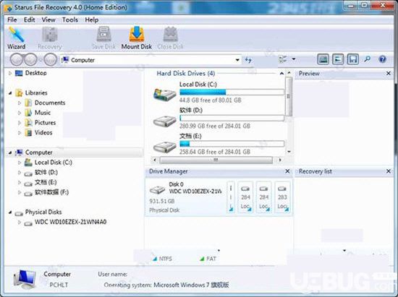The height and width of the screenshot is (297, 398).
Task: Open the view options dropdown arrow
Action: coord(294,59)
